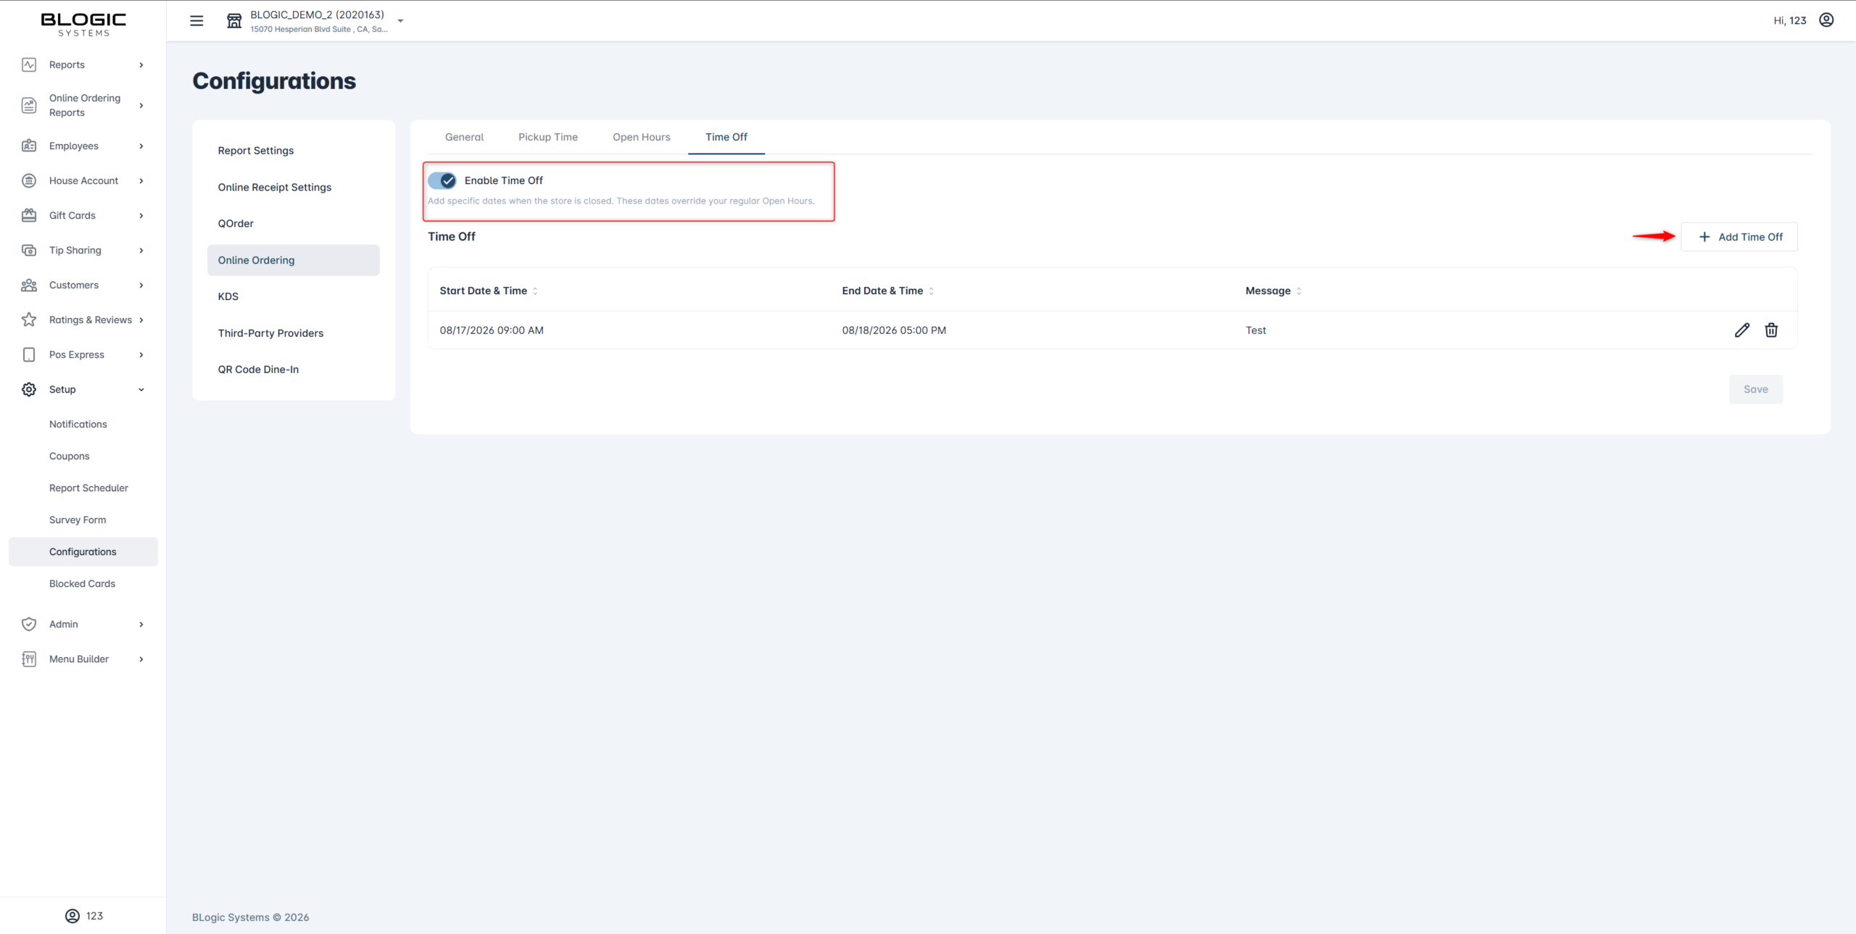Click the Add Time Off button
The width and height of the screenshot is (1856, 934).
[x=1739, y=237]
